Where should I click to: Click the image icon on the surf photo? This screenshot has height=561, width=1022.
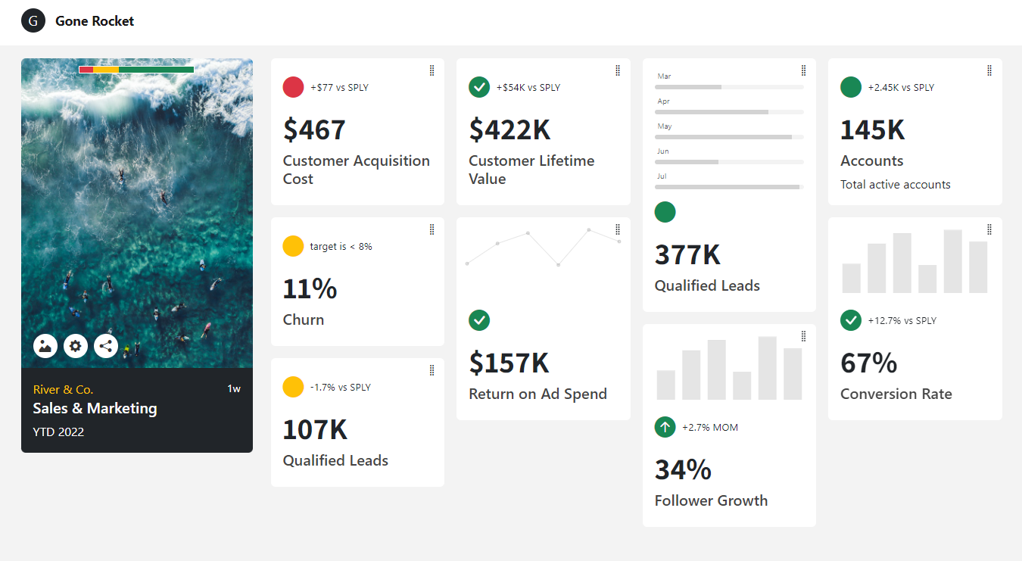[45, 346]
